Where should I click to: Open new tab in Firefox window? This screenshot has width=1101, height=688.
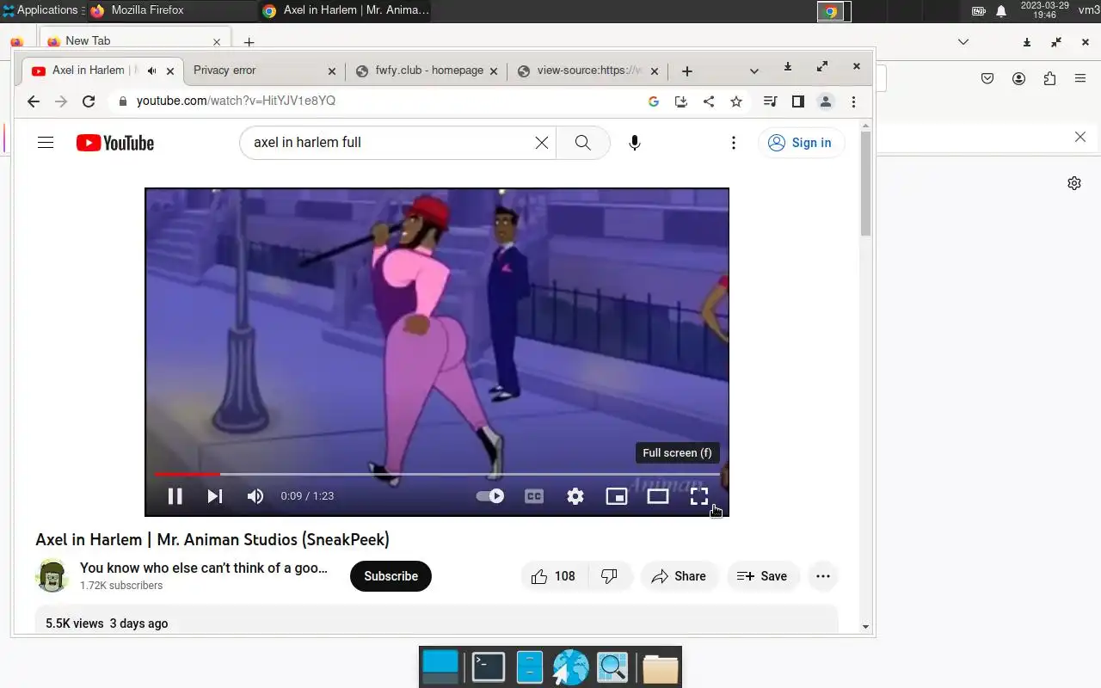(x=249, y=42)
